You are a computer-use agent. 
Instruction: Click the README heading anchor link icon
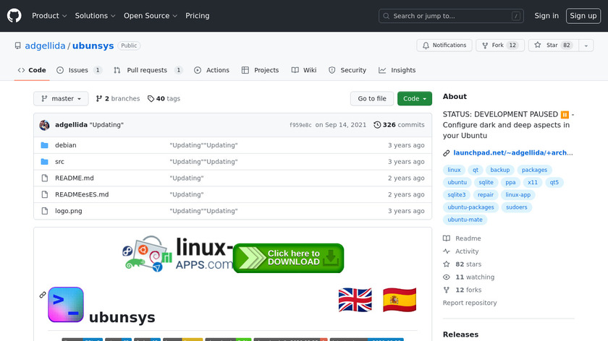(x=43, y=295)
